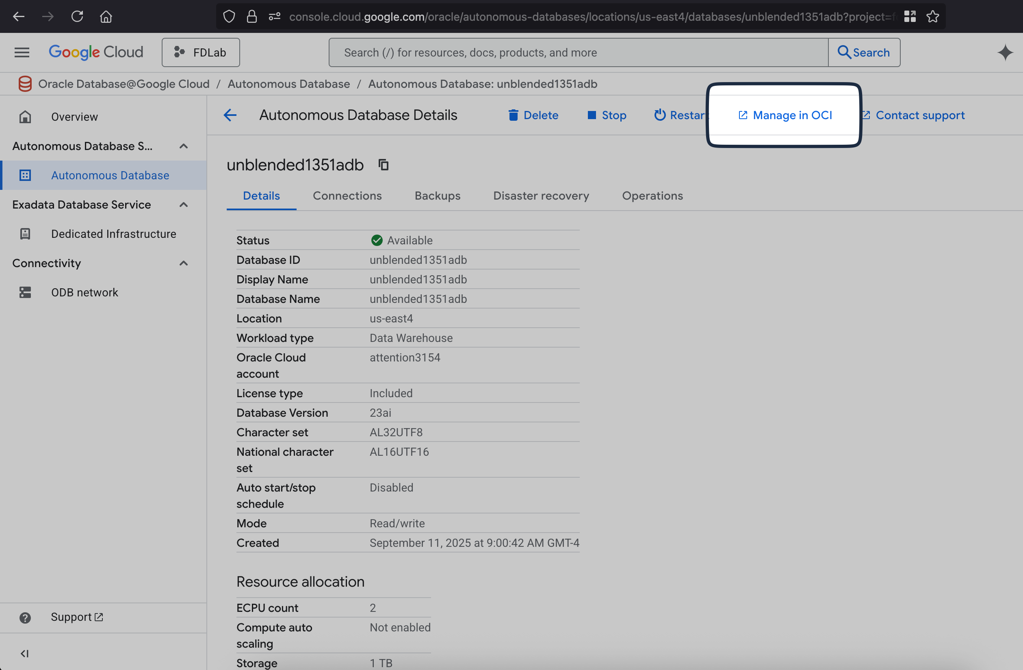Collapse Exadata Database Service section
1023x670 pixels.
[x=184, y=204]
